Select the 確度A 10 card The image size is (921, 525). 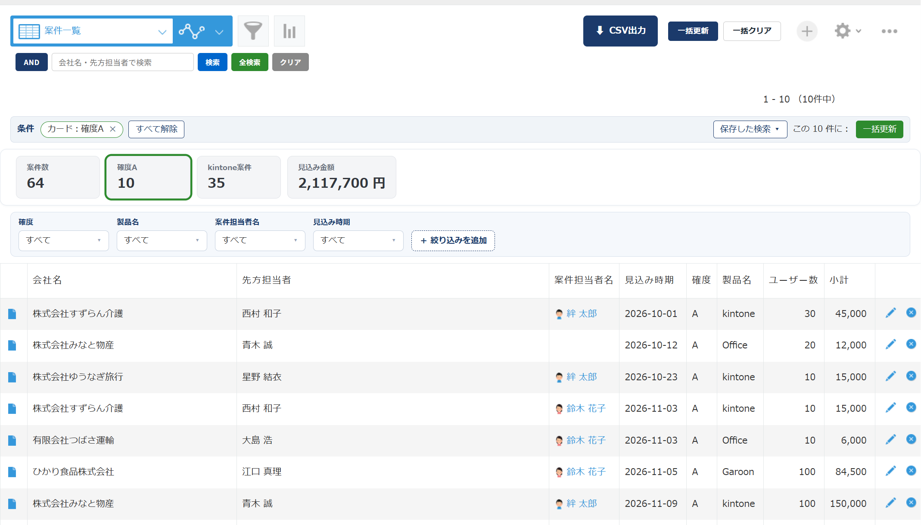149,177
